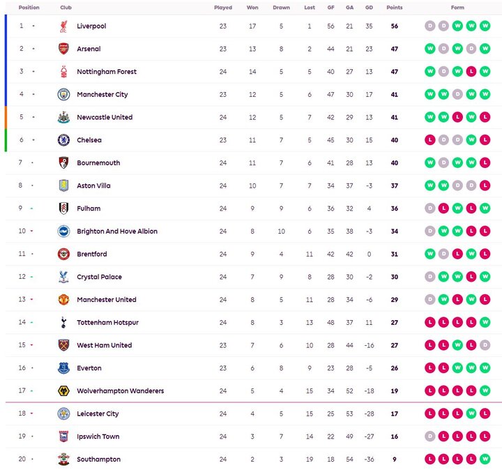Click Liverpool's most recent form result
502x470 pixels.
point(485,26)
